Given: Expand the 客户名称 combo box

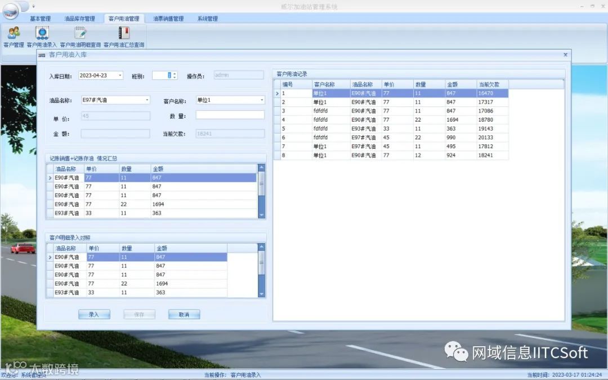Looking at the screenshot, I should [x=262, y=100].
